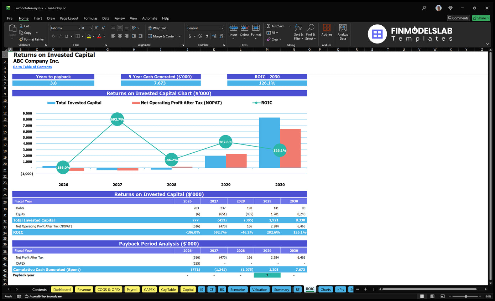This screenshot has height=301, width=495.
Task: Select the Sort & Filter icon
Action: pos(299,28)
